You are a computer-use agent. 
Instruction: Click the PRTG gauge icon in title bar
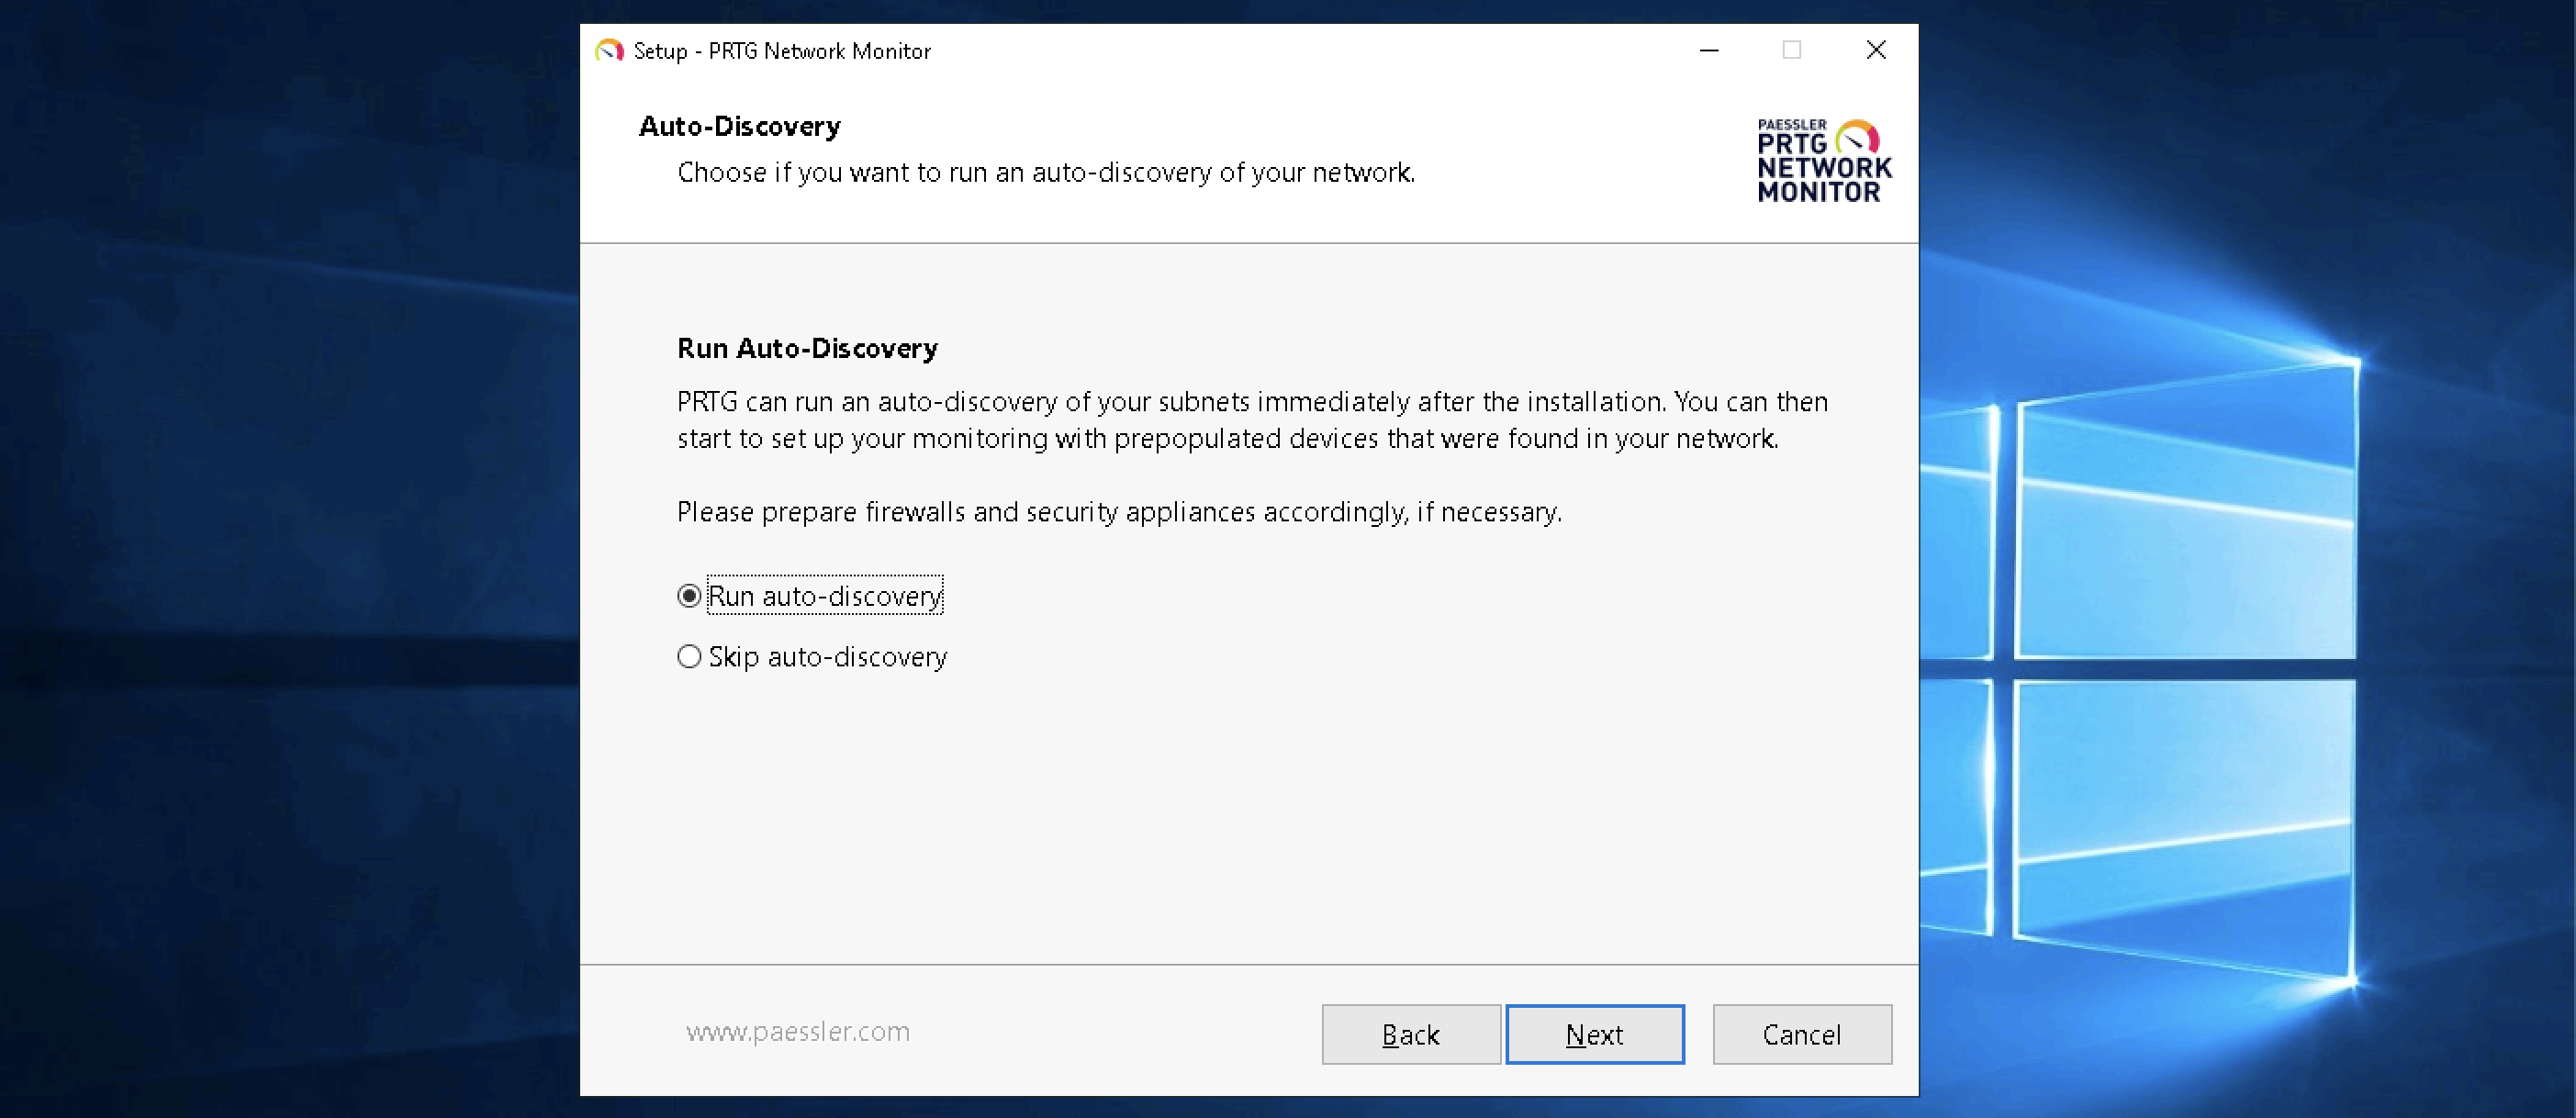[609, 50]
